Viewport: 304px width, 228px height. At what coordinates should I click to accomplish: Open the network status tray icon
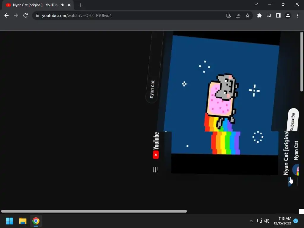point(259,221)
